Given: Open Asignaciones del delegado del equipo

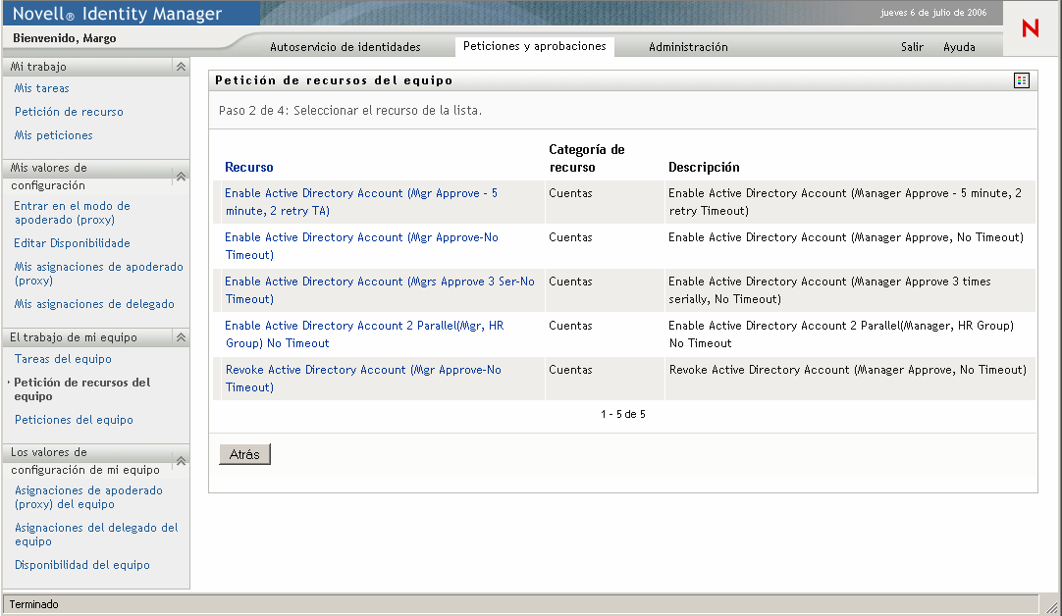Looking at the screenshot, I should coord(96,534).
